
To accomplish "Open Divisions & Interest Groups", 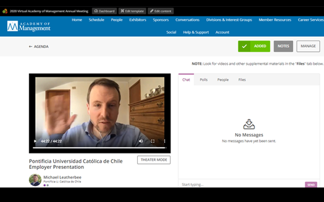I will pyautogui.click(x=229, y=20).
